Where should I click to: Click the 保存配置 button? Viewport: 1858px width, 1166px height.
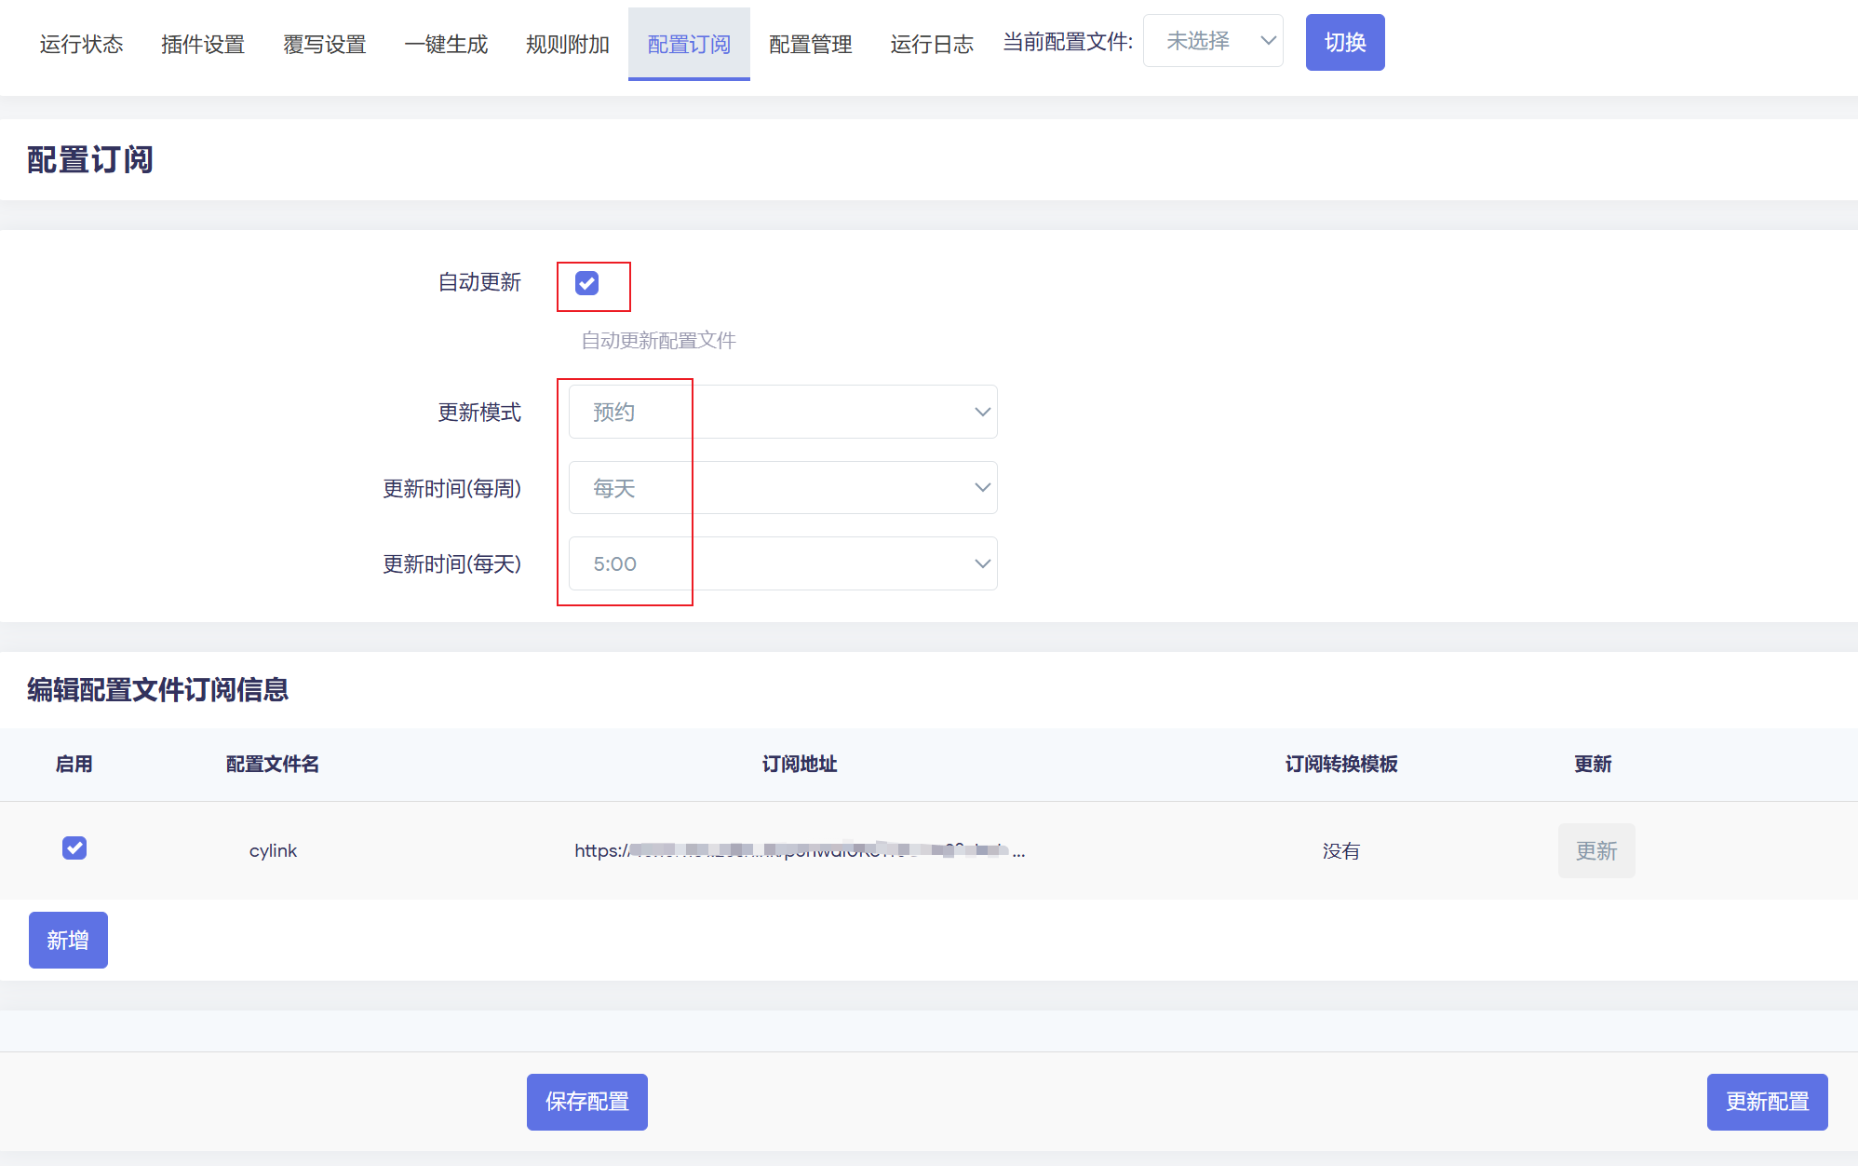(586, 1102)
